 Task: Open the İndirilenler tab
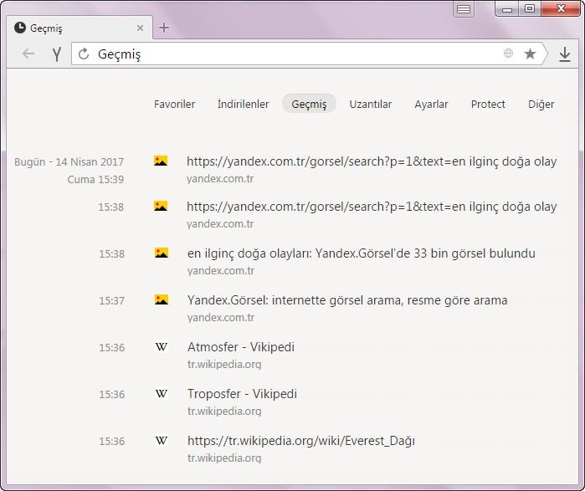pyautogui.click(x=243, y=104)
